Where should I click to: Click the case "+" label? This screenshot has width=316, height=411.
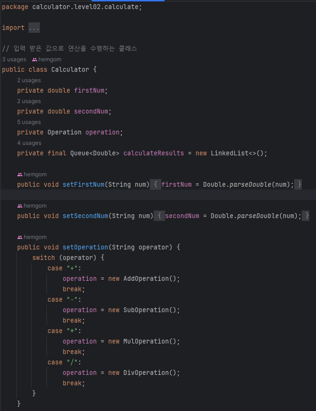click(x=65, y=268)
